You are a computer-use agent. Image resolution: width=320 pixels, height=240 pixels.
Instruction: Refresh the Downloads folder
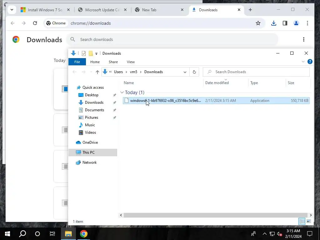pos(194,72)
